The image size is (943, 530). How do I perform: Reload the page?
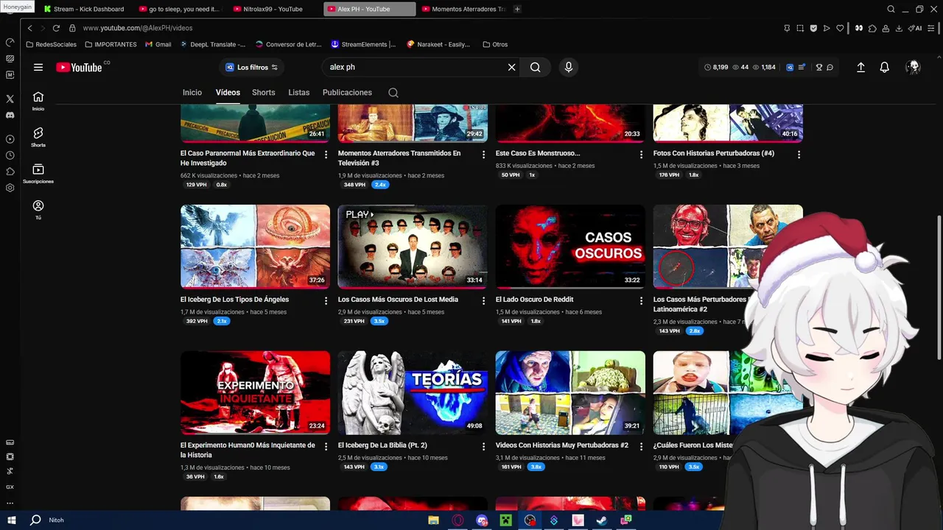pos(56,28)
